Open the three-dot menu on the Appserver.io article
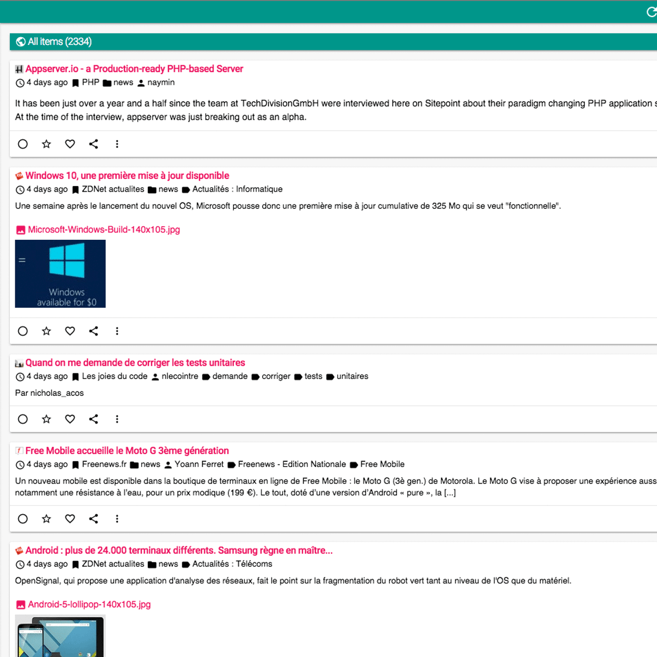 [117, 144]
